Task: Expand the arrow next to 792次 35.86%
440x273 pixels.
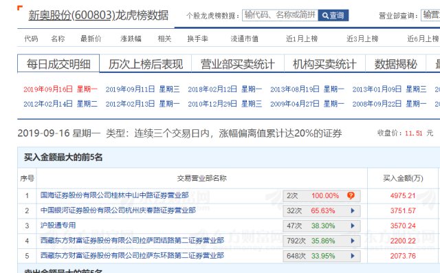Action: point(353,241)
